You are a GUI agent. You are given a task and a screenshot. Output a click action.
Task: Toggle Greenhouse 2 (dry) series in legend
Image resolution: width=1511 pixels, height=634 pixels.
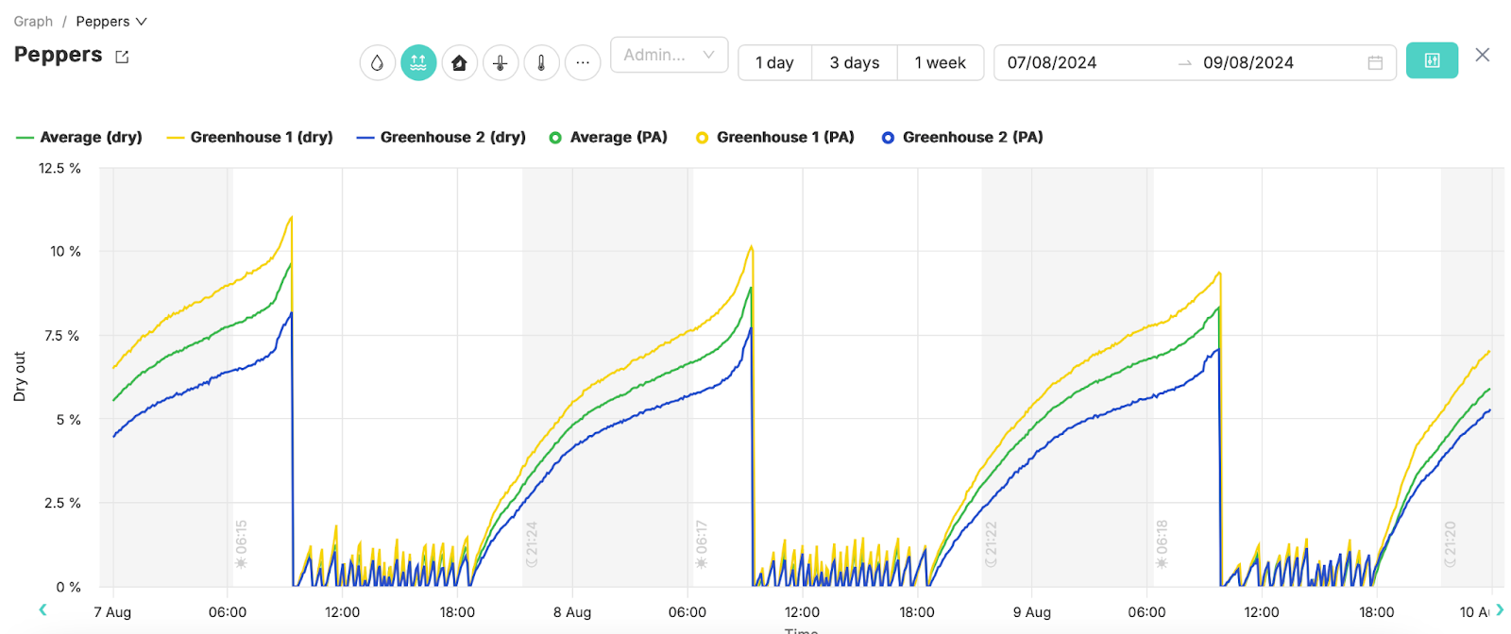point(441,137)
